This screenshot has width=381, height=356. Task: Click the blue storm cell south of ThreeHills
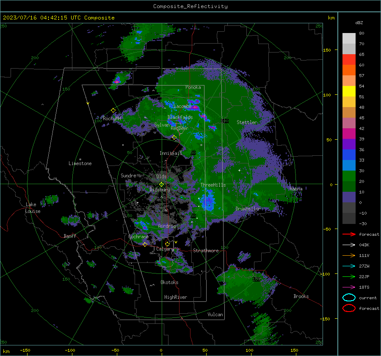click(x=208, y=201)
